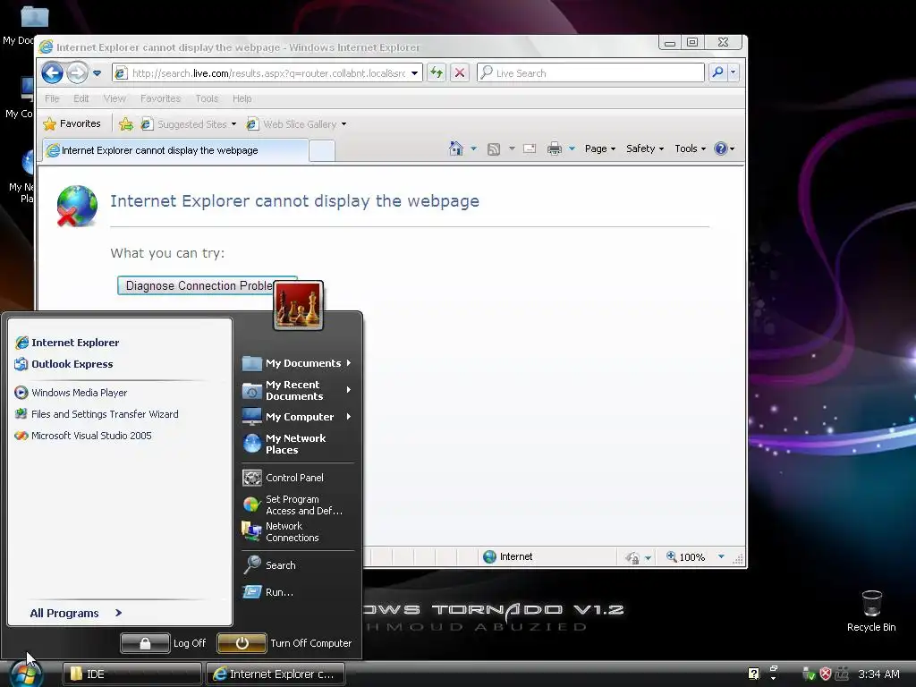The height and width of the screenshot is (687, 916).
Task: Open Control Panel
Action: pyautogui.click(x=297, y=478)
